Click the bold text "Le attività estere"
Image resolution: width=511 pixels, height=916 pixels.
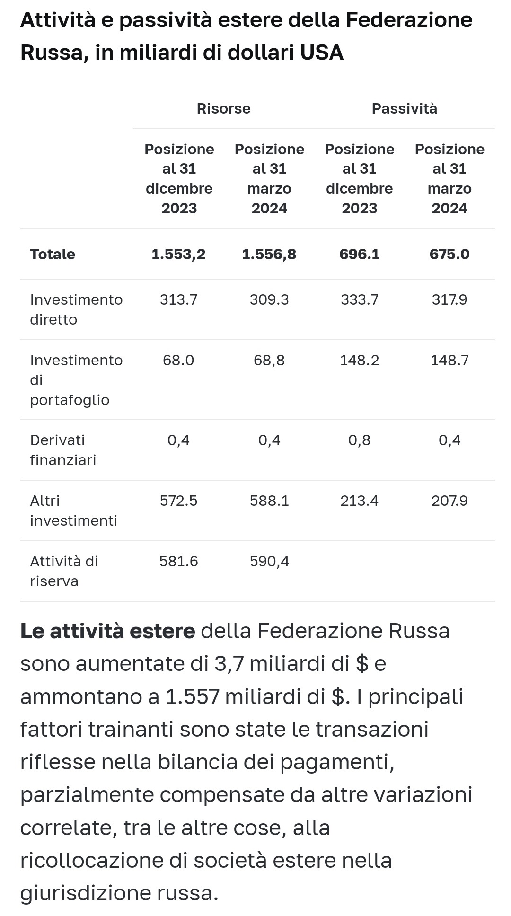tap(107, 631)
